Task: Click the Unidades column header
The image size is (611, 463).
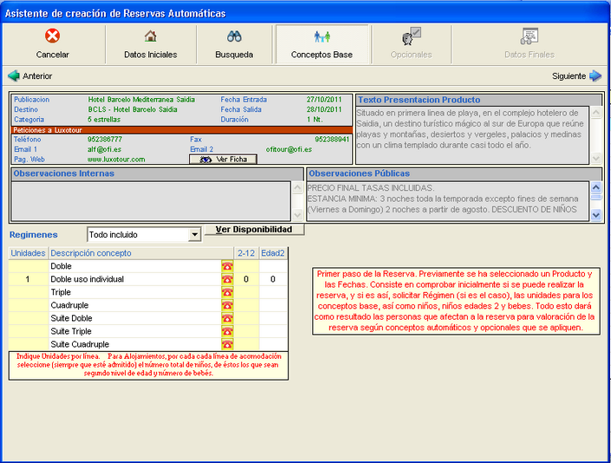Action: click(x=28, y=253)
